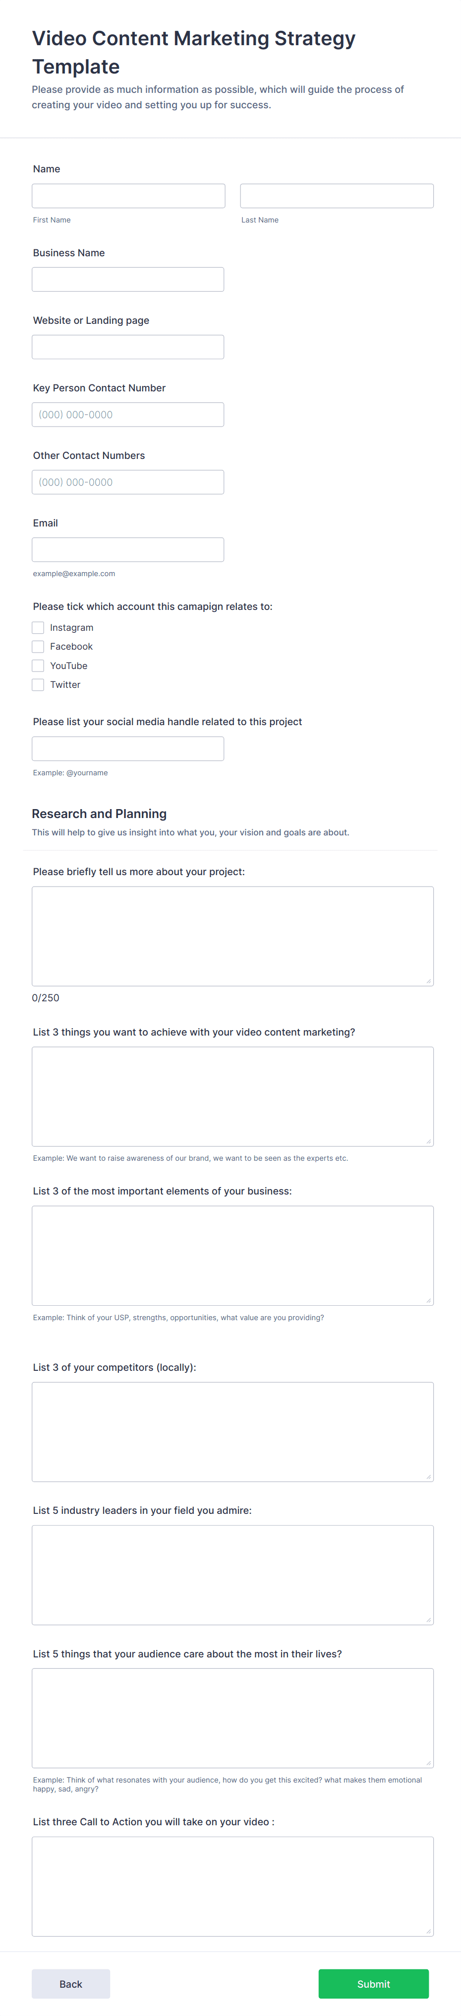The height and width of the screenshot is (2016, 461).
Task: Click the Key Person Contact Number field
Action: (127, 414)
